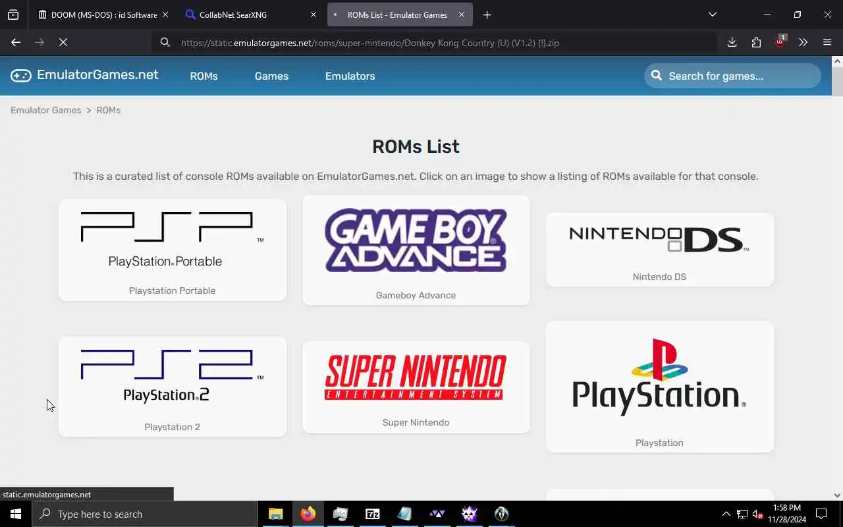The width and height of the screenshot is (843, 527).
Task: Go back to previous page
Action: point(16,42)
